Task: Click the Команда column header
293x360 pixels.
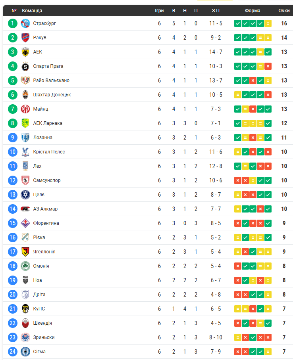Action: pos(32,11)
